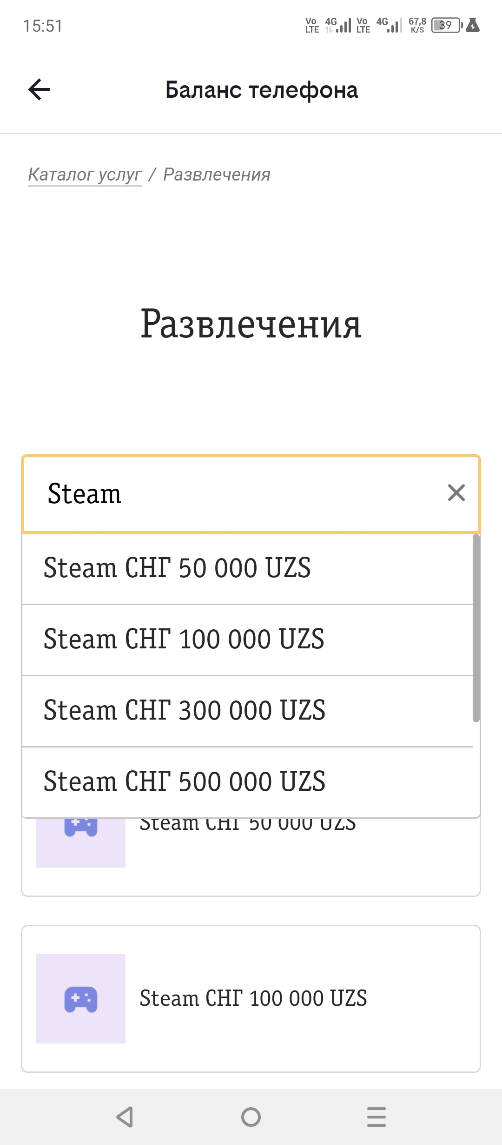Tap network speed indicator in status bar

tap(417, 25)
